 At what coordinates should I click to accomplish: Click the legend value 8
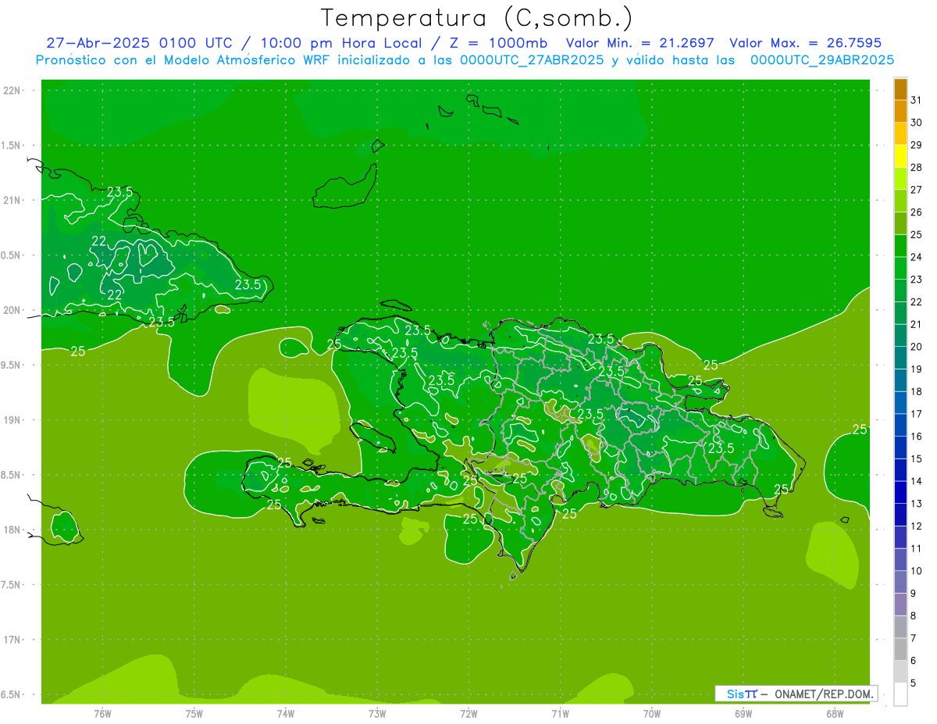tap(914, 616)
